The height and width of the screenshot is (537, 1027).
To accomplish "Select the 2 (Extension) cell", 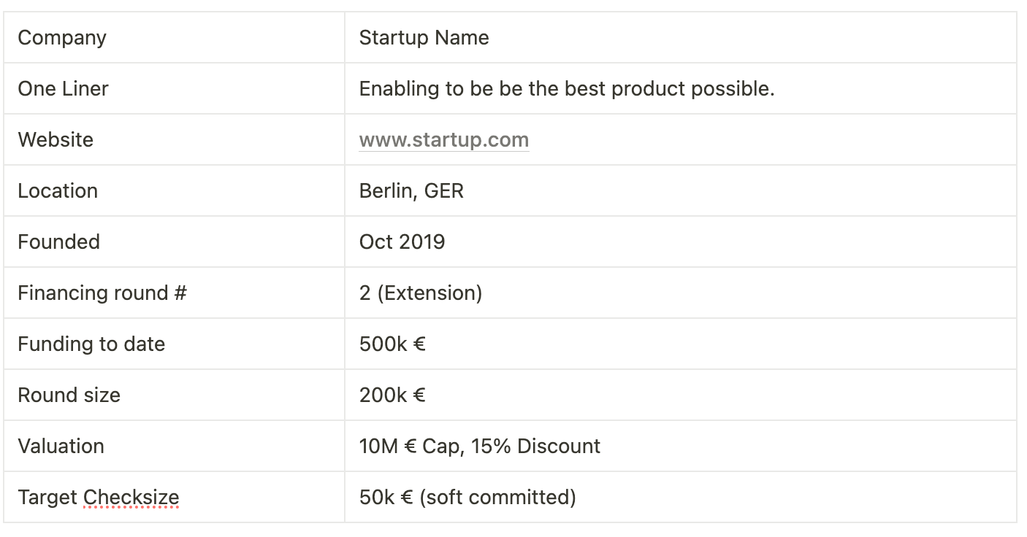I will (681, 293).
